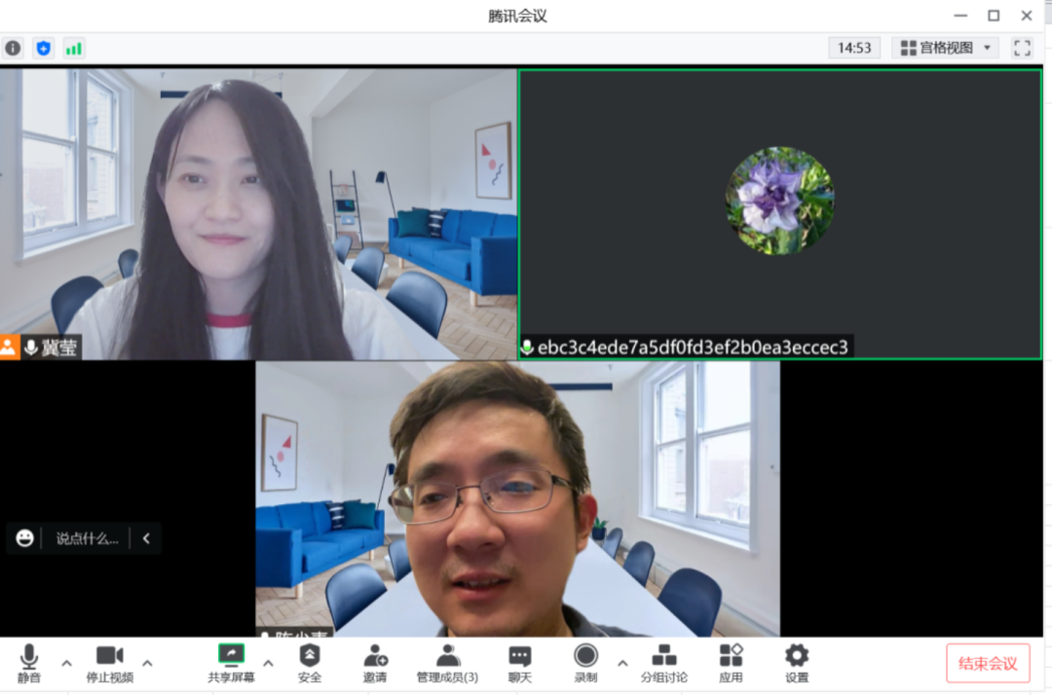Start 分组讨论 breakout rooms
Image resolution: width=1052 pixels, height=695 pixels.
coord(664,663)
